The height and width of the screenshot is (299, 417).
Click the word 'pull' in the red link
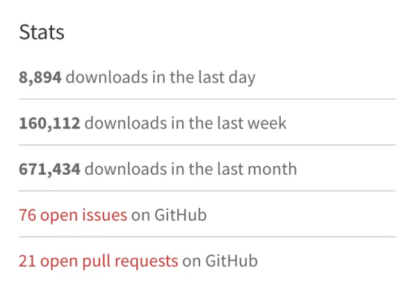(97, 262)
